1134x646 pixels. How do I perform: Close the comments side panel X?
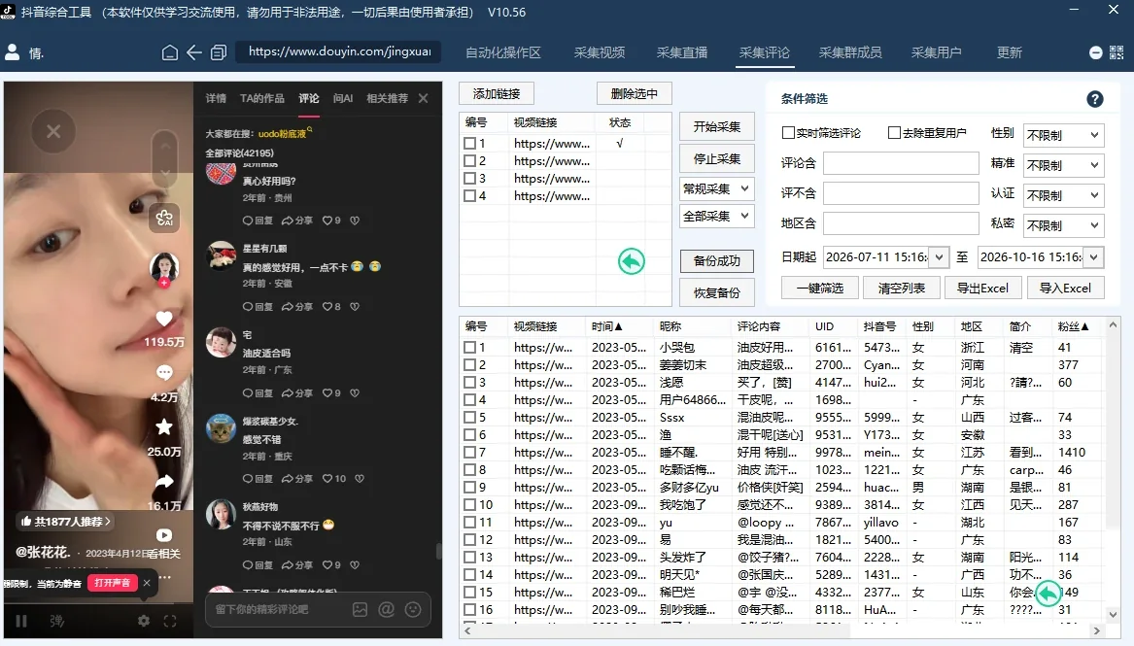(423, 98)
